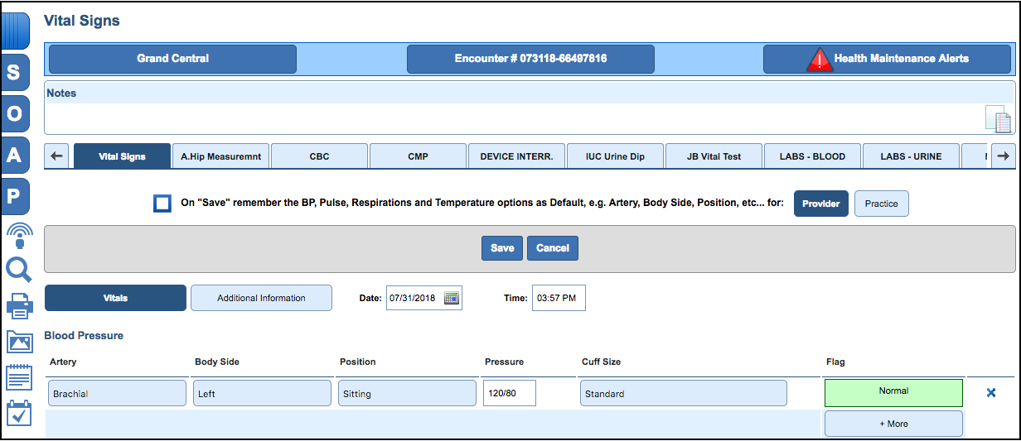Enable remember defaults on Save checkbox
Viewport: 1021px width, 441px height.
[x=162, y=204]
